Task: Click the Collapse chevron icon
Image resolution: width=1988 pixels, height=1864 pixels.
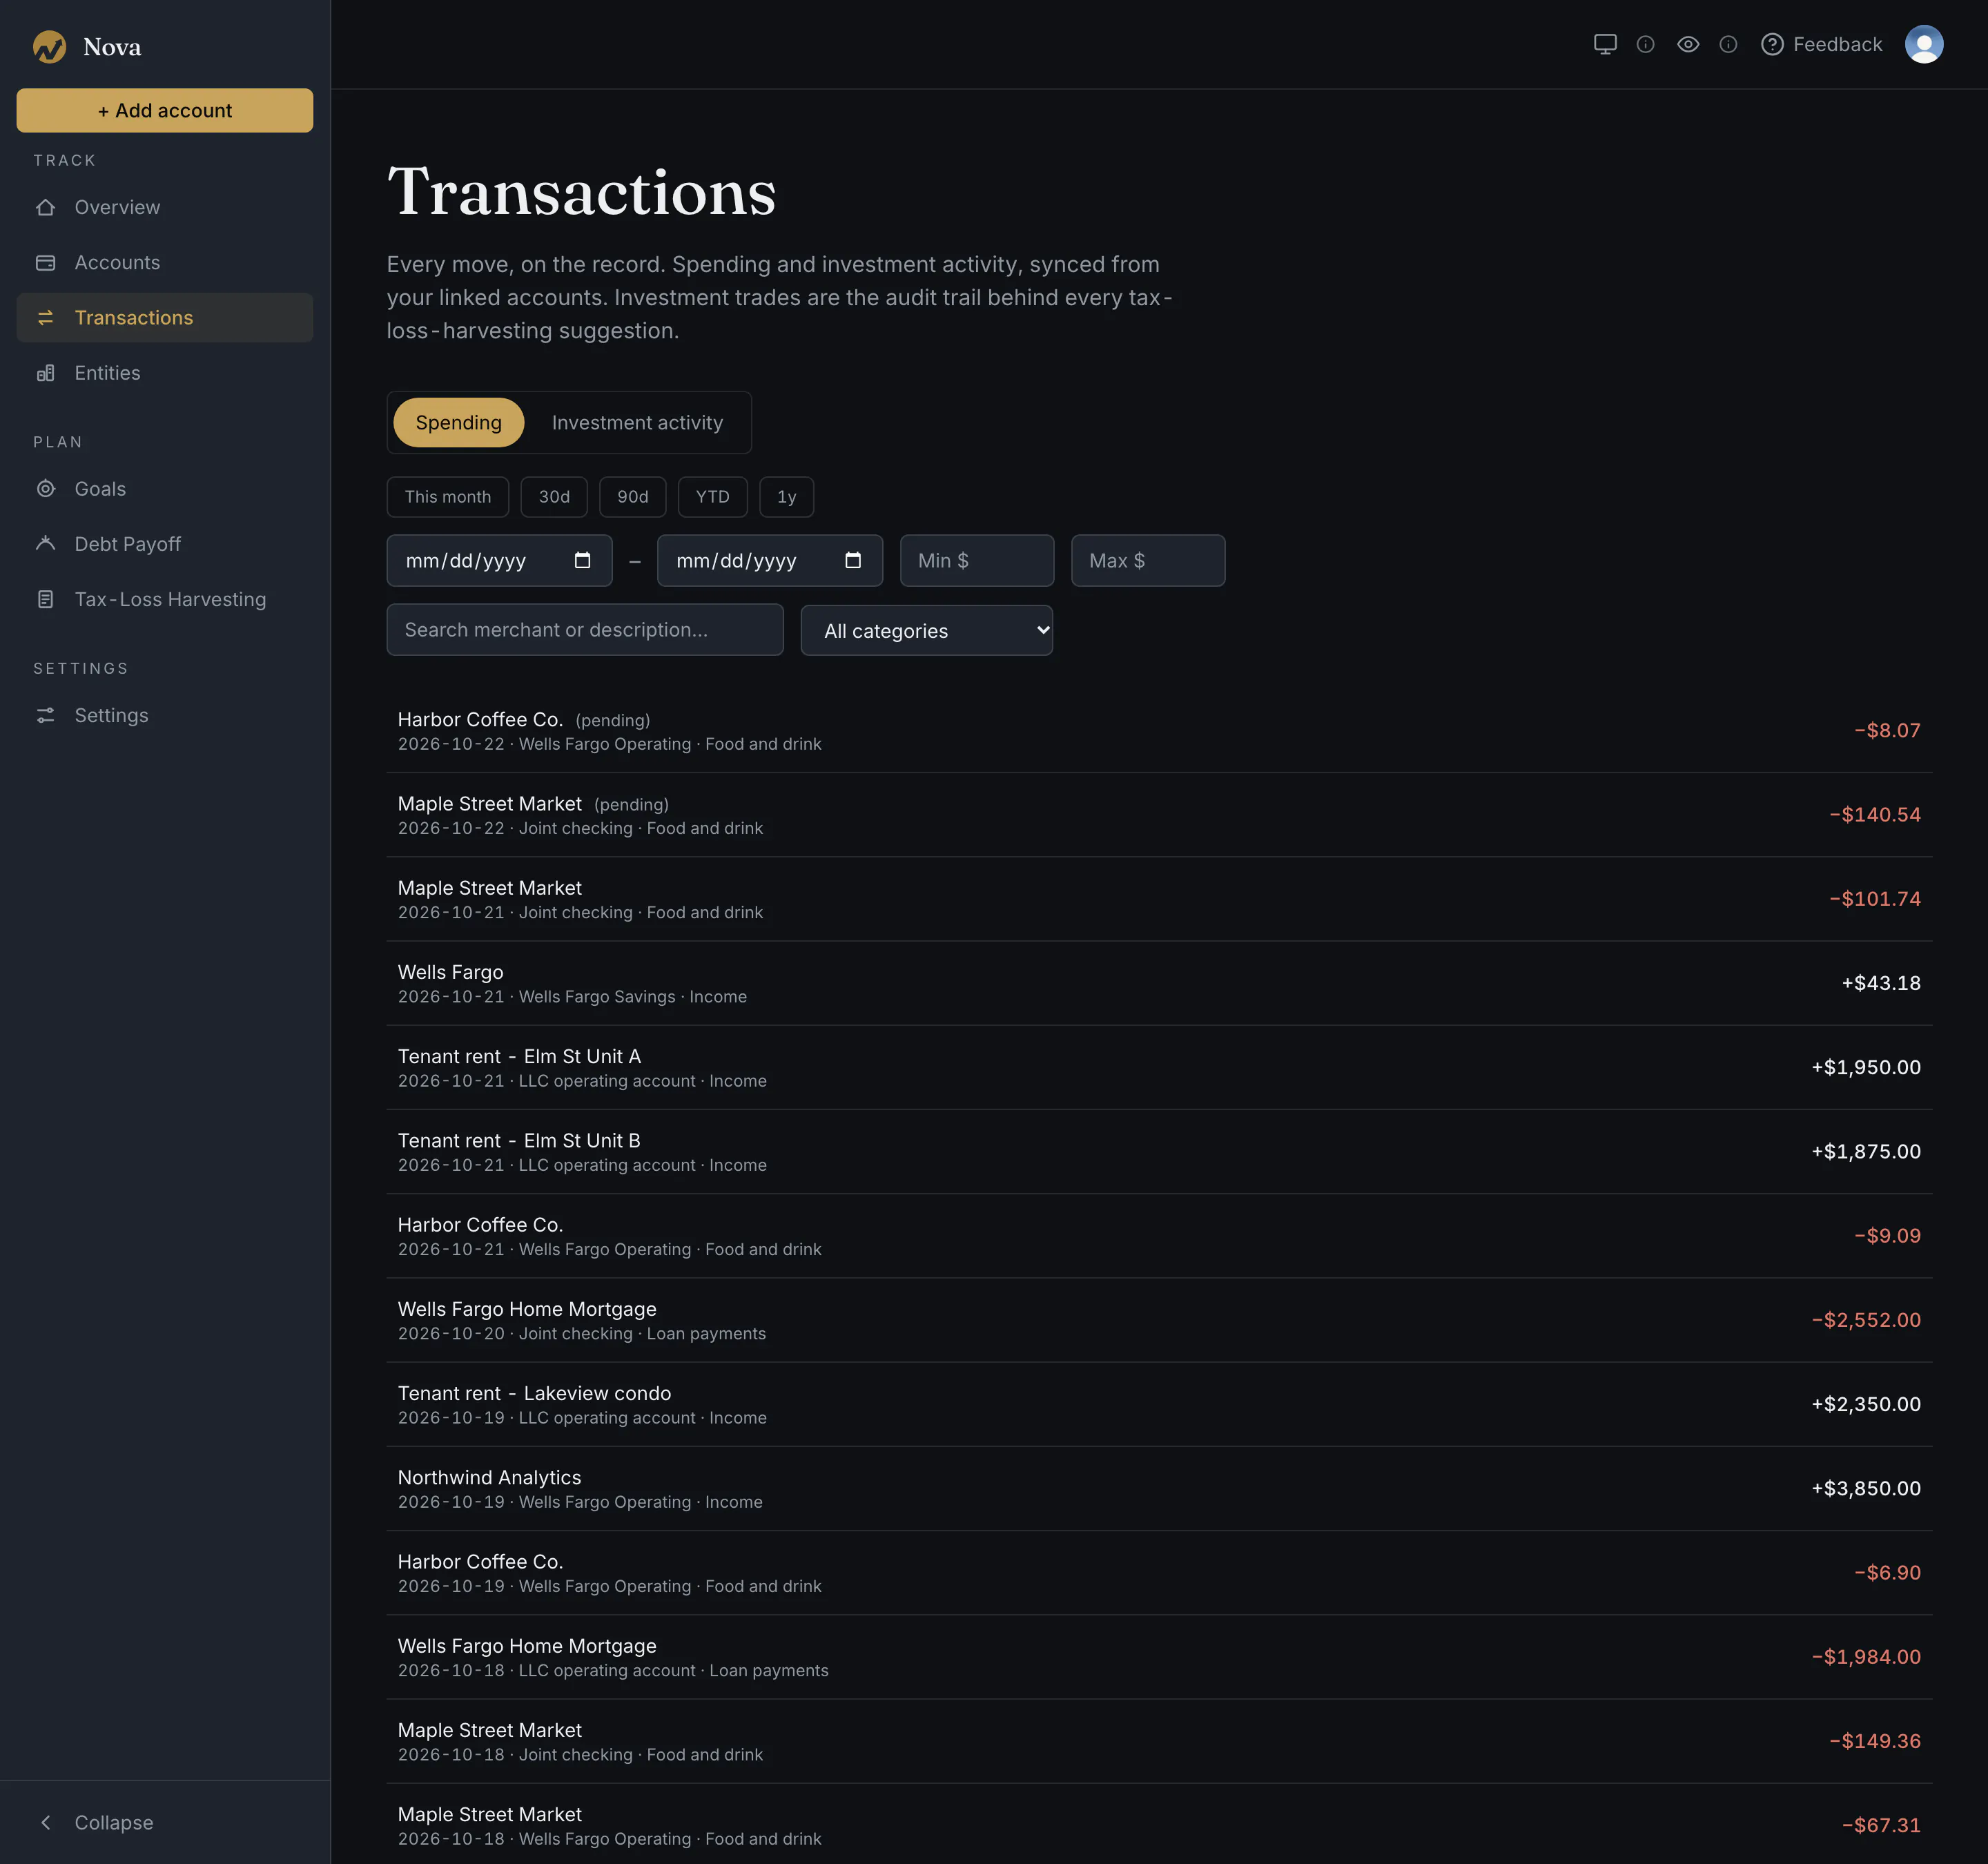Action: click(46, 1822)
